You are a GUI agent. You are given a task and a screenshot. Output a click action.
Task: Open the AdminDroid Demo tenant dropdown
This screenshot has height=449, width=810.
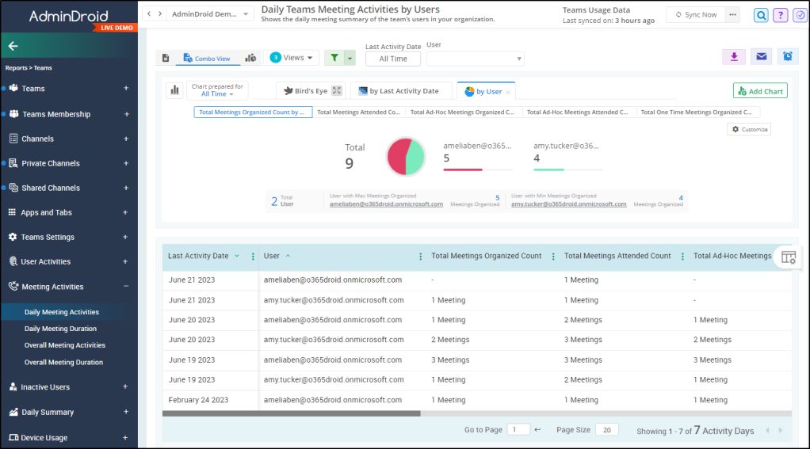coord(211,14)
